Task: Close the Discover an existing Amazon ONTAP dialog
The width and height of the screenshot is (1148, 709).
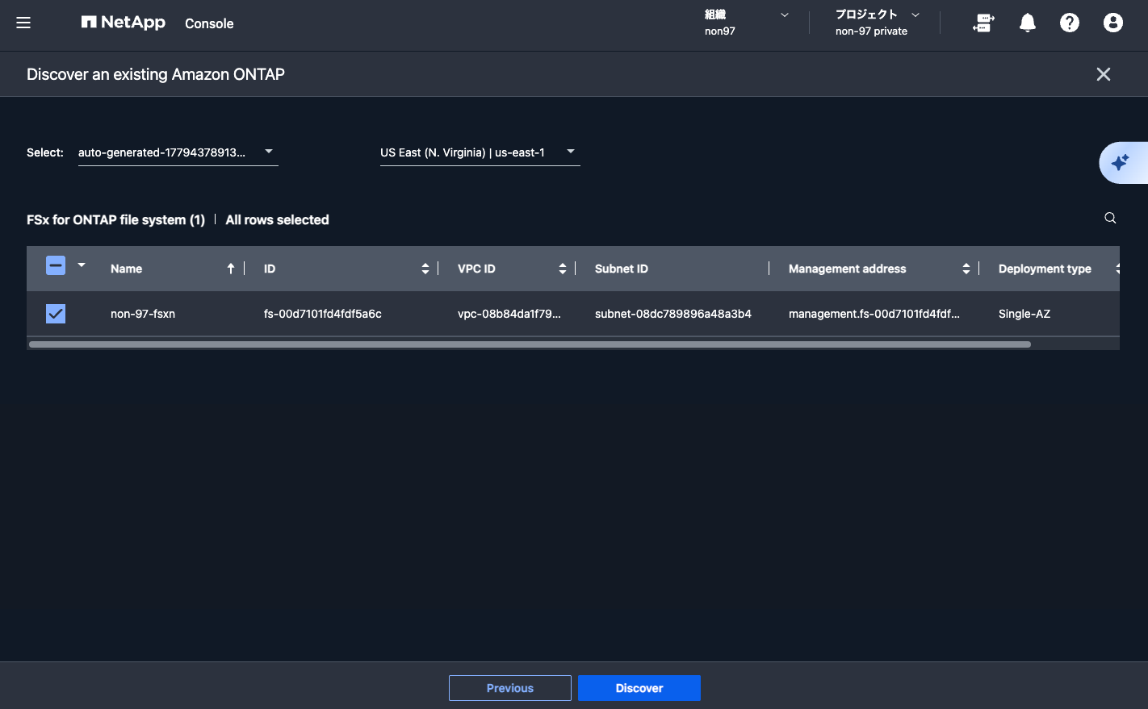Action: pyautogui.click(x=1104, y=74)
